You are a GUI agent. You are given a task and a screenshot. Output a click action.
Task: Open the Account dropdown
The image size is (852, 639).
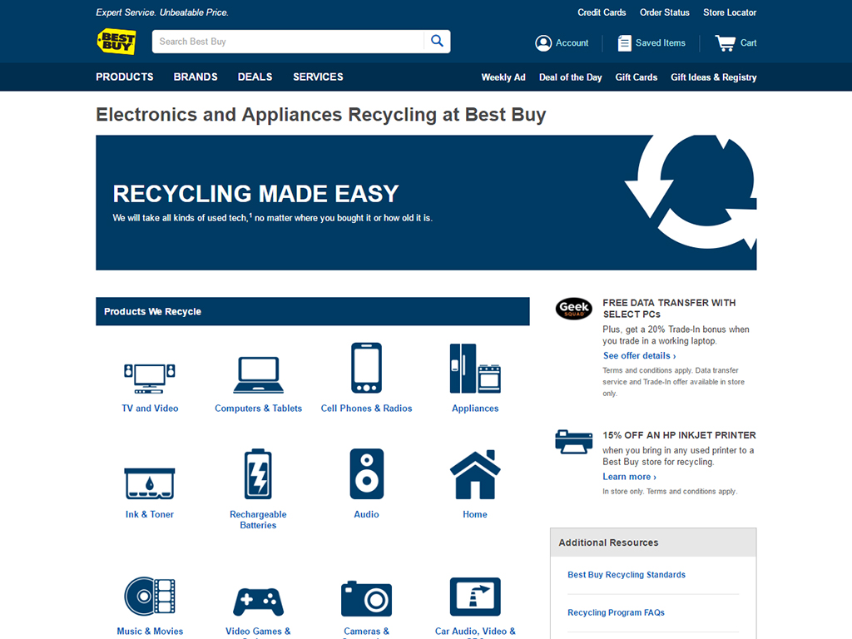[562, 43]
